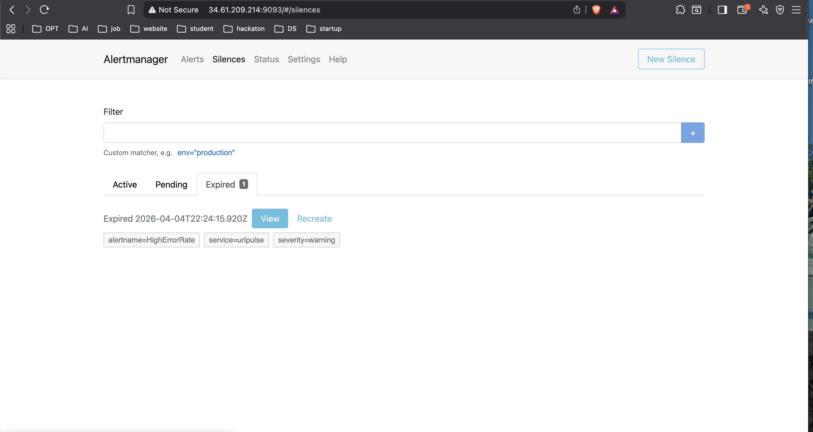Click the share icon in address bar
This screenshot has width=813, height=432.
click(x=577, y=10)
